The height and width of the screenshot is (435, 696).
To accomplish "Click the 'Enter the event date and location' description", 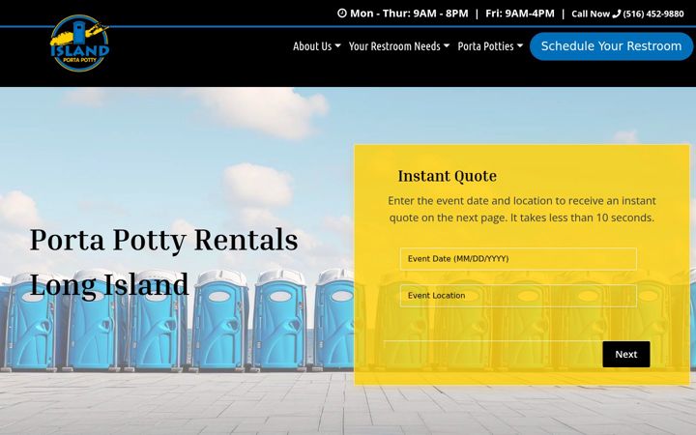I will coord(522,209).
